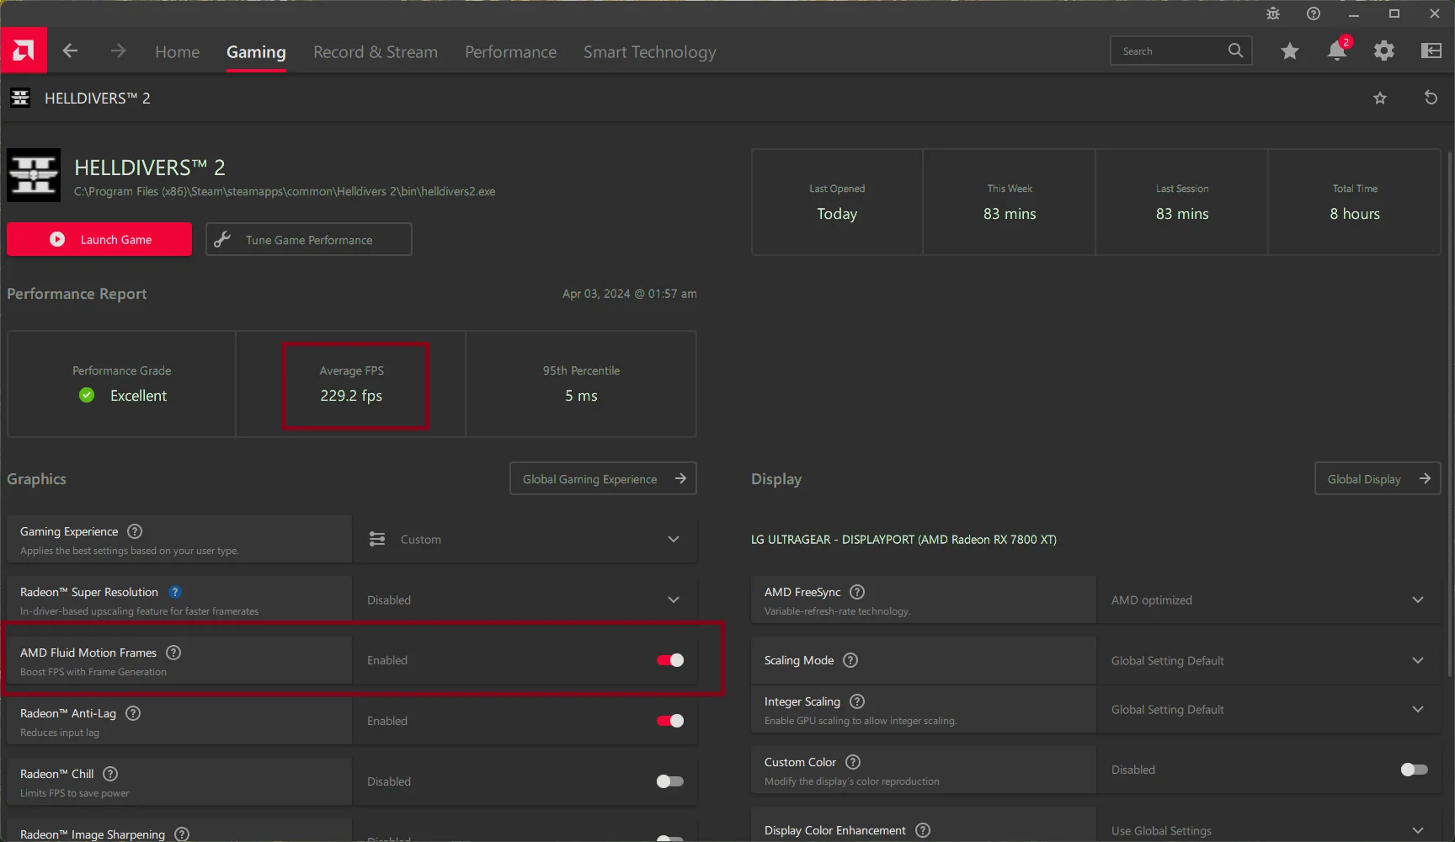Show help for AMD Fluid Motion Frames
The image size is (1455, 842).
[173, 653]
